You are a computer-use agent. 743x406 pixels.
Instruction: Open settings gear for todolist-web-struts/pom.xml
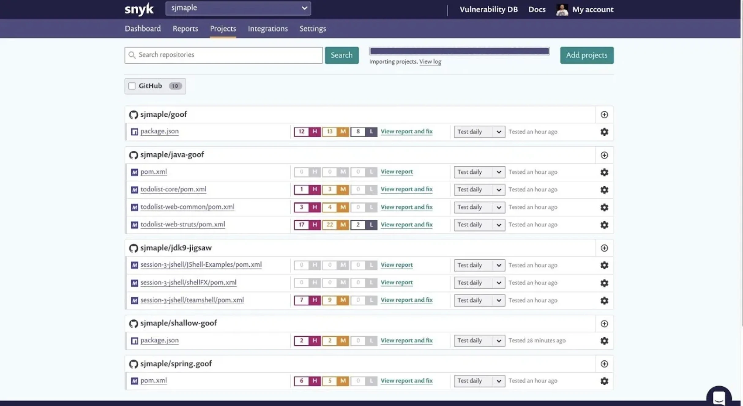click(x=604, y=225)
